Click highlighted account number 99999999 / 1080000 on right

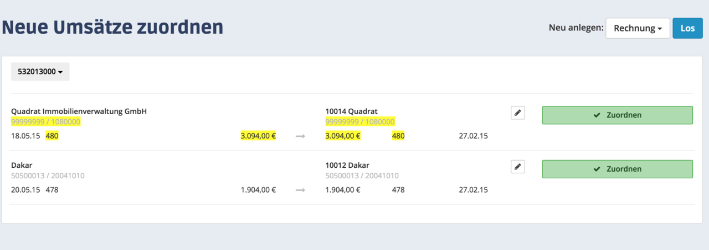point(360,122)
